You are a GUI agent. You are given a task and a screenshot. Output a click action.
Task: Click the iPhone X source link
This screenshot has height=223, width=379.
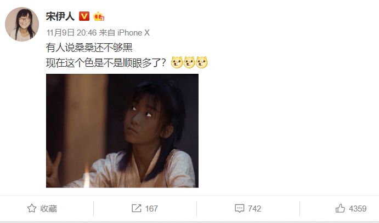coord(133,33)
